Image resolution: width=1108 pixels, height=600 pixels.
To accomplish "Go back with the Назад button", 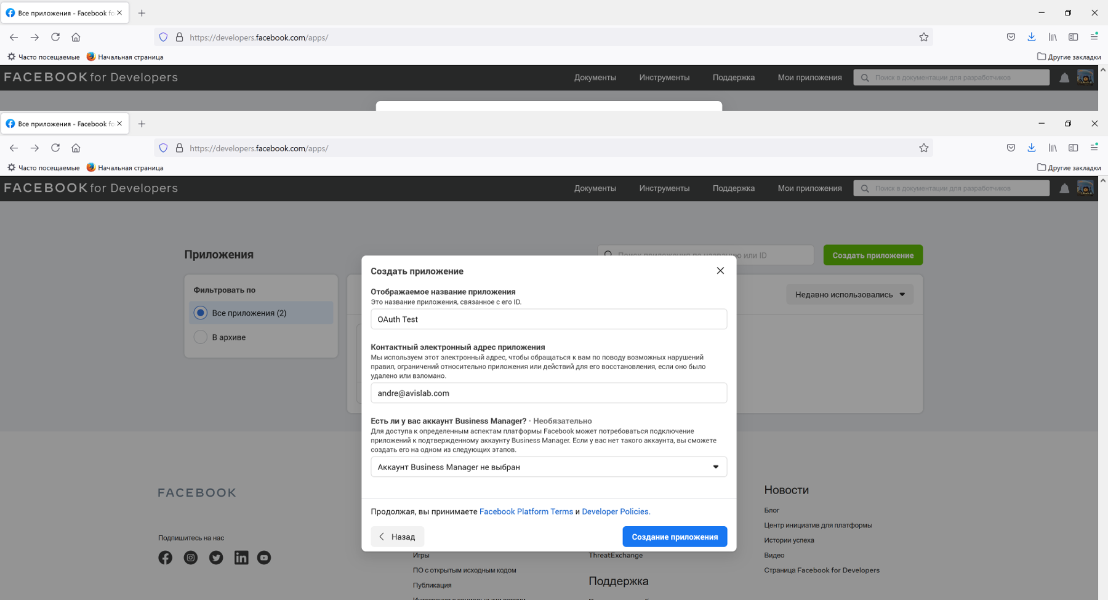I will (x=397, y=537).
